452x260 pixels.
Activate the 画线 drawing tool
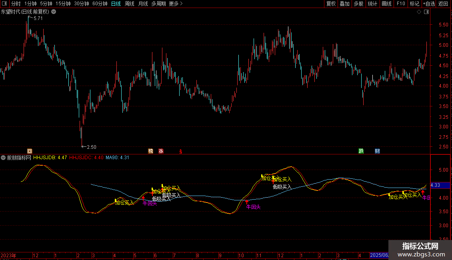386,4
